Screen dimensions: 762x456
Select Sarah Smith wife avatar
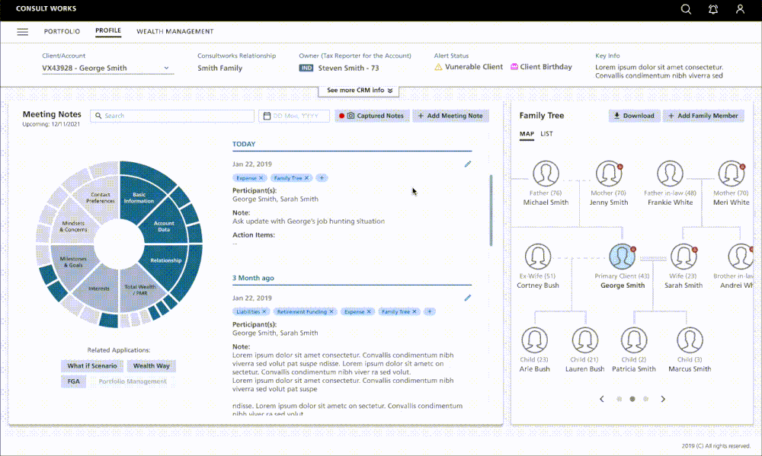coord(684,257)
